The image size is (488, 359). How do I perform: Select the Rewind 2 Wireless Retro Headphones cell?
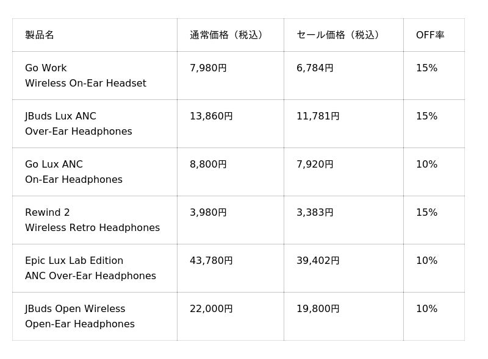pyautogui.click(x=92, y=220)
